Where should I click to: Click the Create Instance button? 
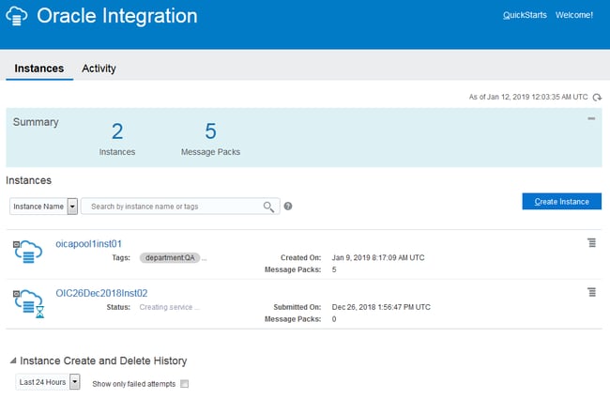pyautogui.click(x=562, y=202)
